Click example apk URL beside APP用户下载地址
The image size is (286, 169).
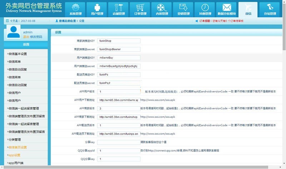pyautogui.click(x=158, y=100)
